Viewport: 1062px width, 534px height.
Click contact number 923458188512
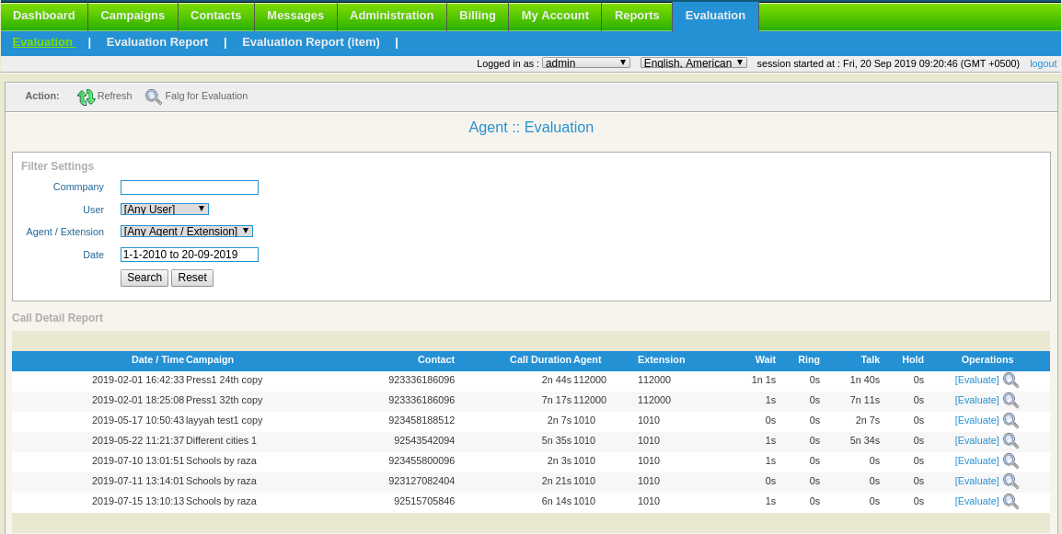click(x=422, y=420)
